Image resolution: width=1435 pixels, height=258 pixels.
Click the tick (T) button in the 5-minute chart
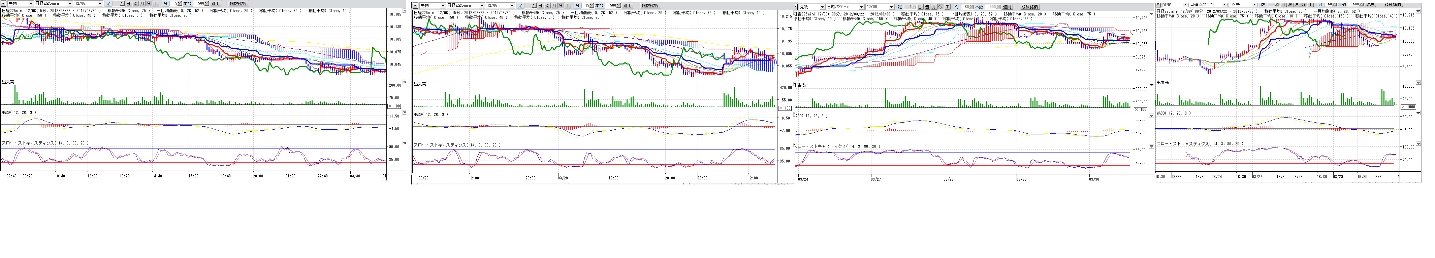tap(155, 3)
